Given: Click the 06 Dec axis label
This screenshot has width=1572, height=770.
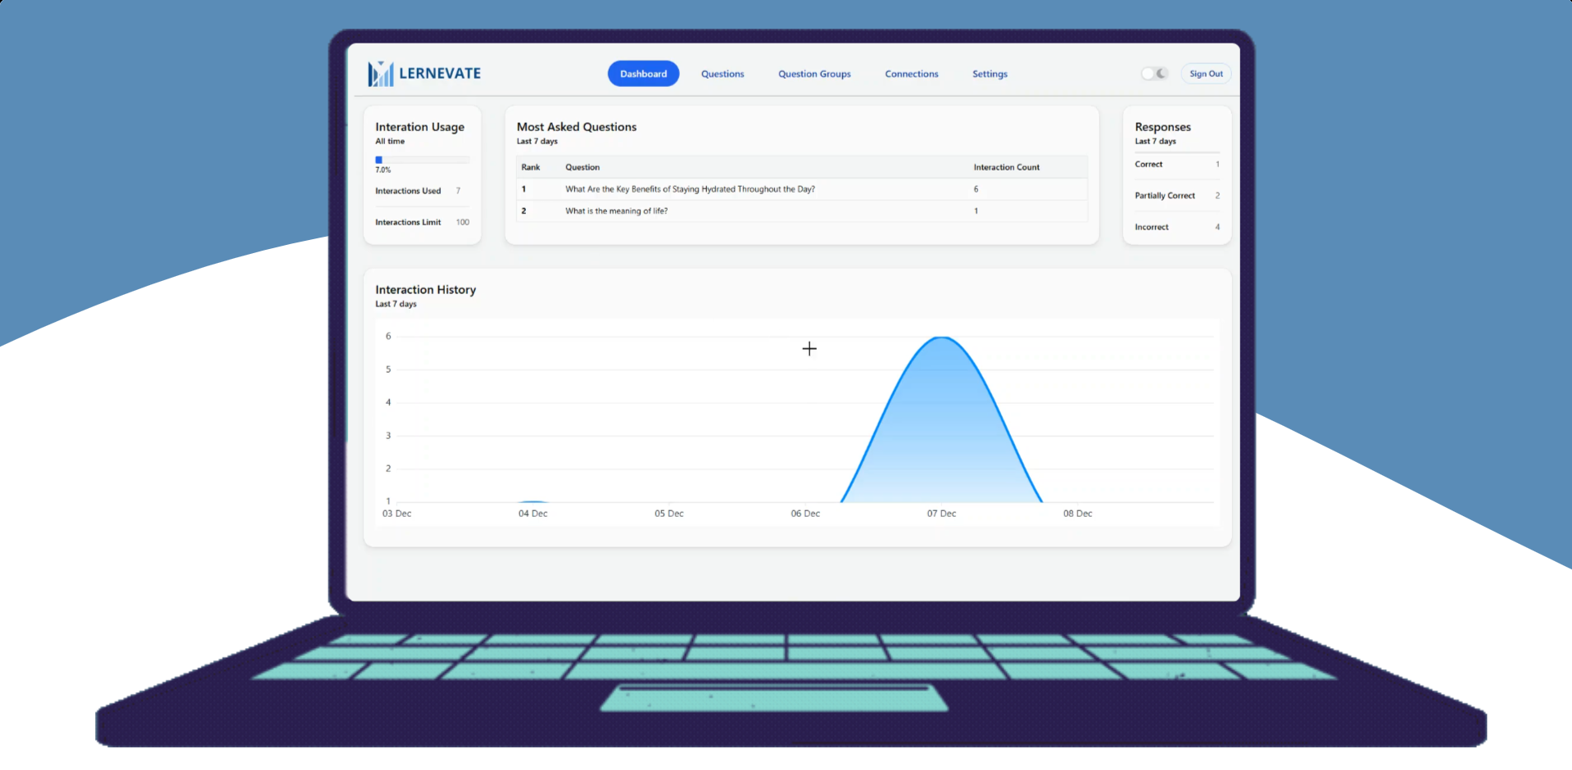Looking at the screenshot, I should [x=805, y=514].
